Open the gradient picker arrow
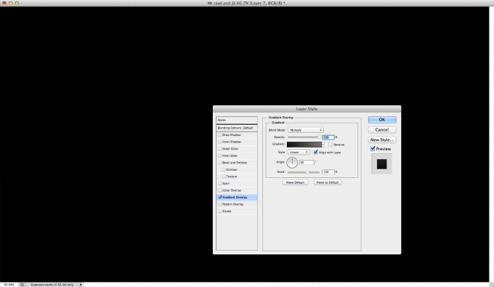 point(323,145)
